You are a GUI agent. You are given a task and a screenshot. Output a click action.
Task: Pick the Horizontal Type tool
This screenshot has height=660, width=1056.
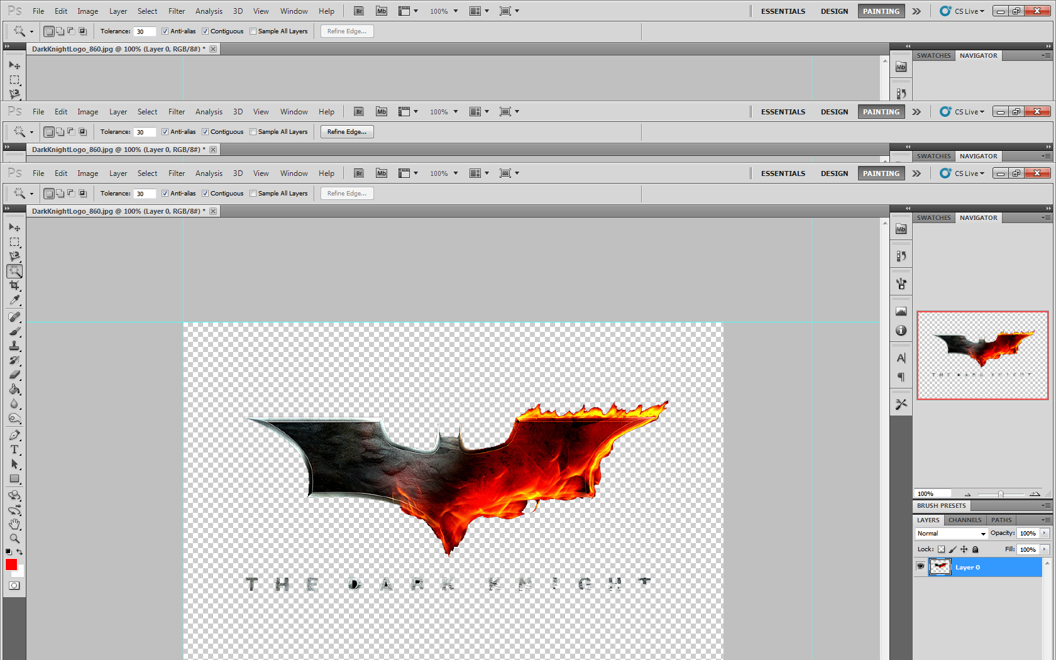click(14, 450)
